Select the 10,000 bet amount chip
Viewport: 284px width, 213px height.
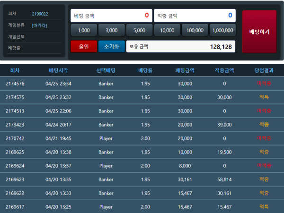click(167, 30)
